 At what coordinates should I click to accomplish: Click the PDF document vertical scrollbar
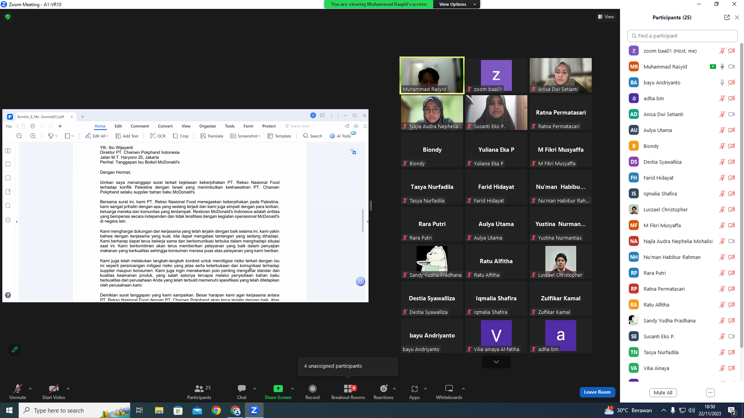tap(363, 220)
